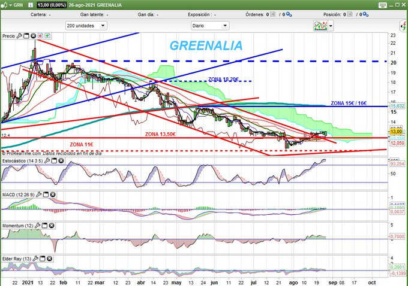Open the Precio panel wrench settings
This screenshot has height=286, width=408.
click(19, 36)
